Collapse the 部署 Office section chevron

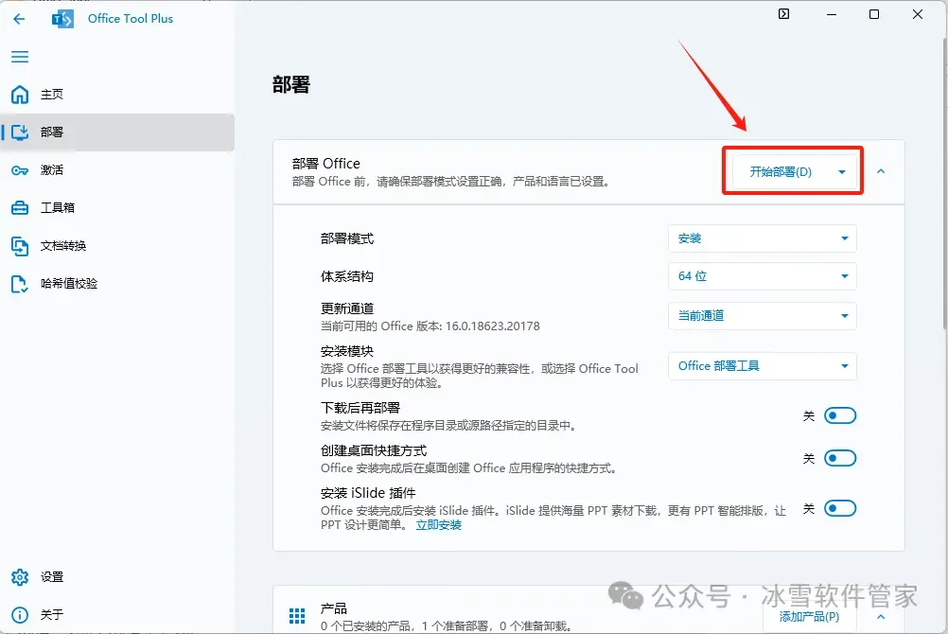pyautogui.click(x=881, y=172)
